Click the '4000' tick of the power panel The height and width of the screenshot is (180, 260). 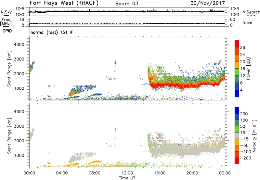coord(19,45)
